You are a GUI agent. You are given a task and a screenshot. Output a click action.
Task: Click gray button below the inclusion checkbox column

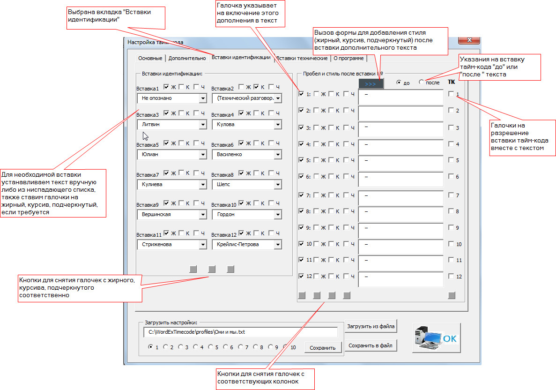302,295
